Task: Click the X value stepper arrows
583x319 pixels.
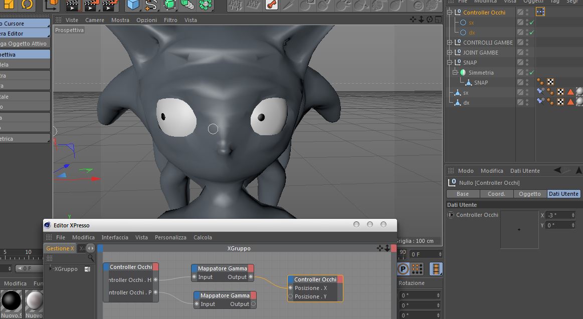Action: [x=573, y=215]
